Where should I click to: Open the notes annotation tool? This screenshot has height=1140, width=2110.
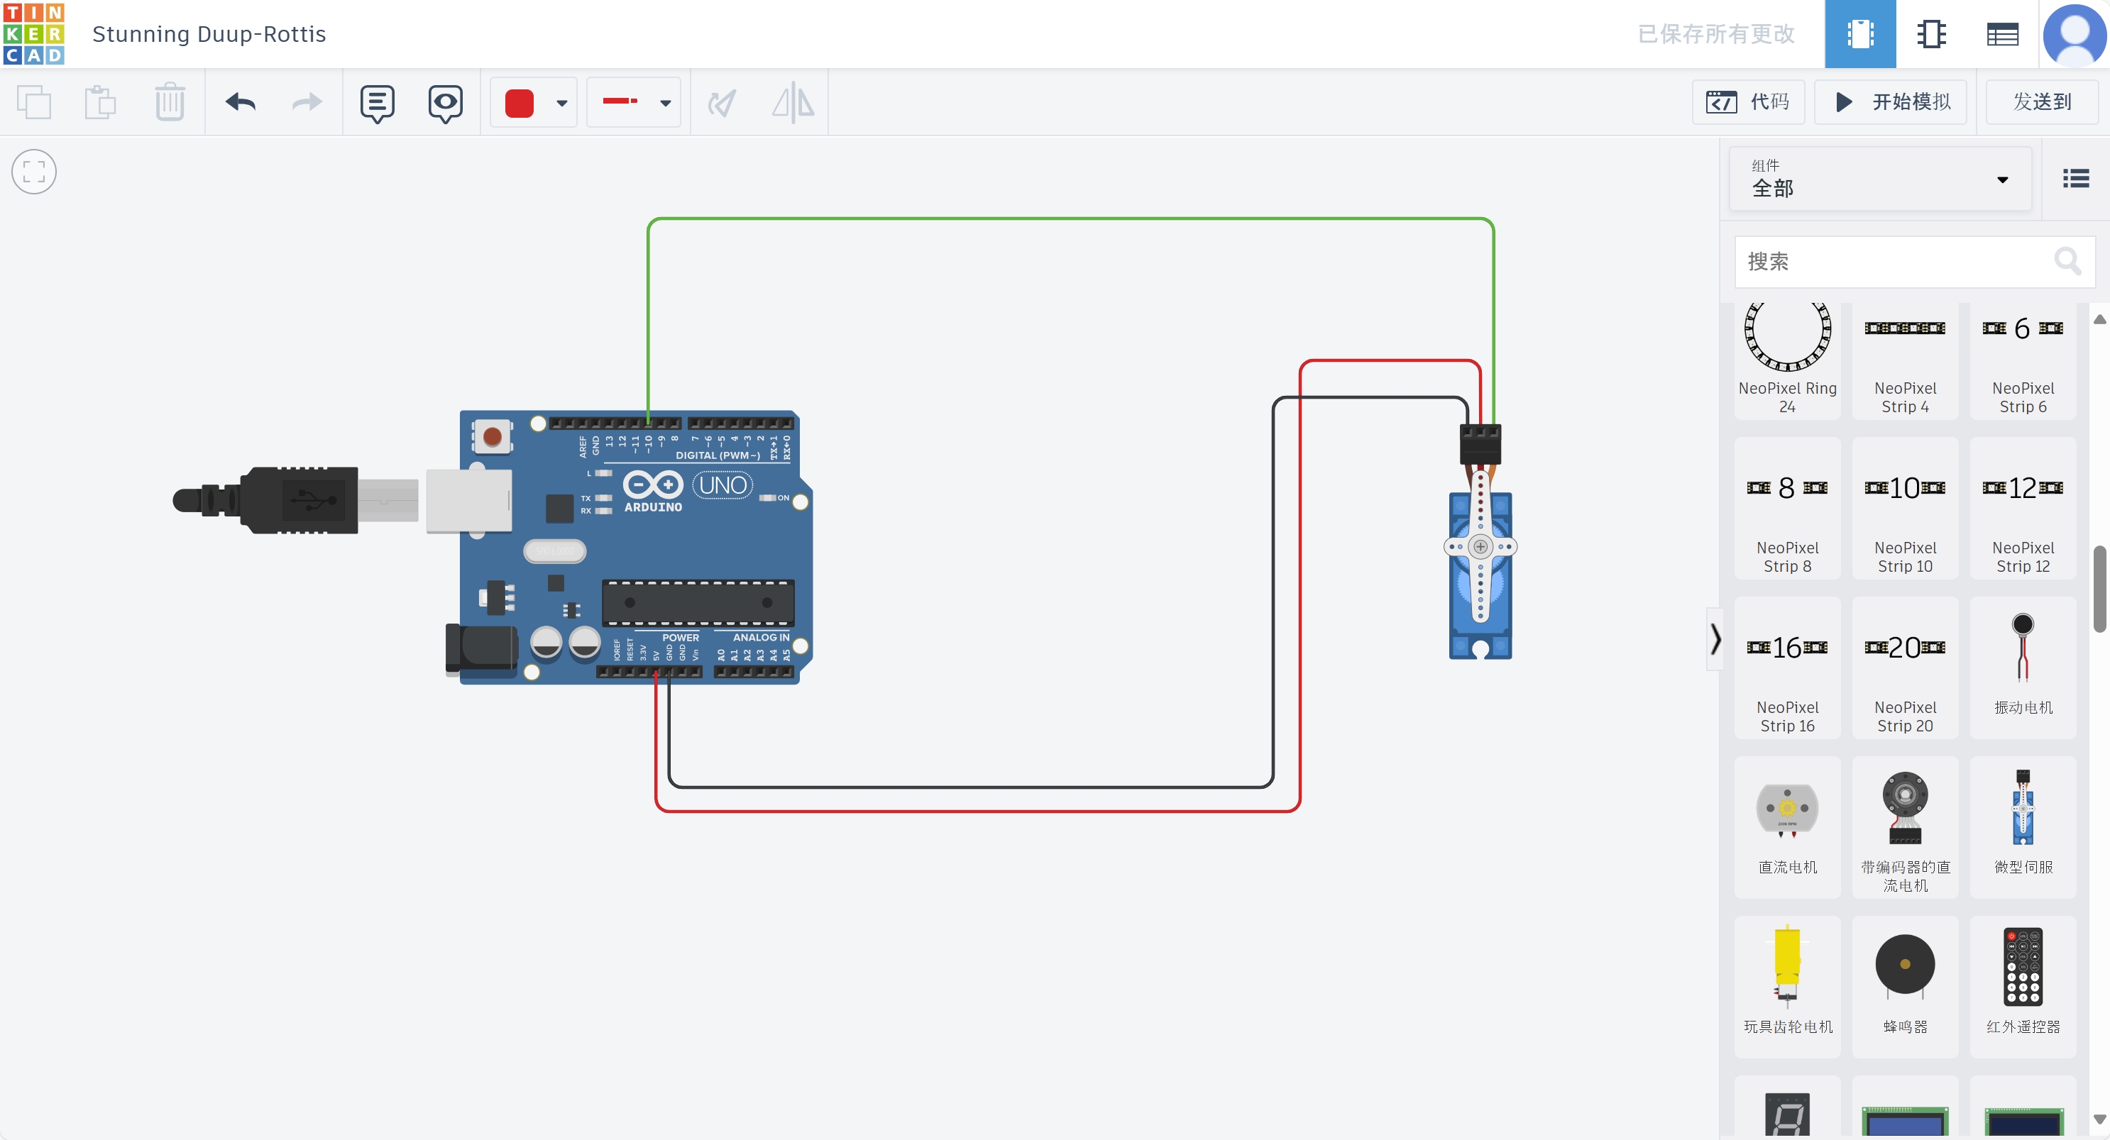[x=377, y=103]
